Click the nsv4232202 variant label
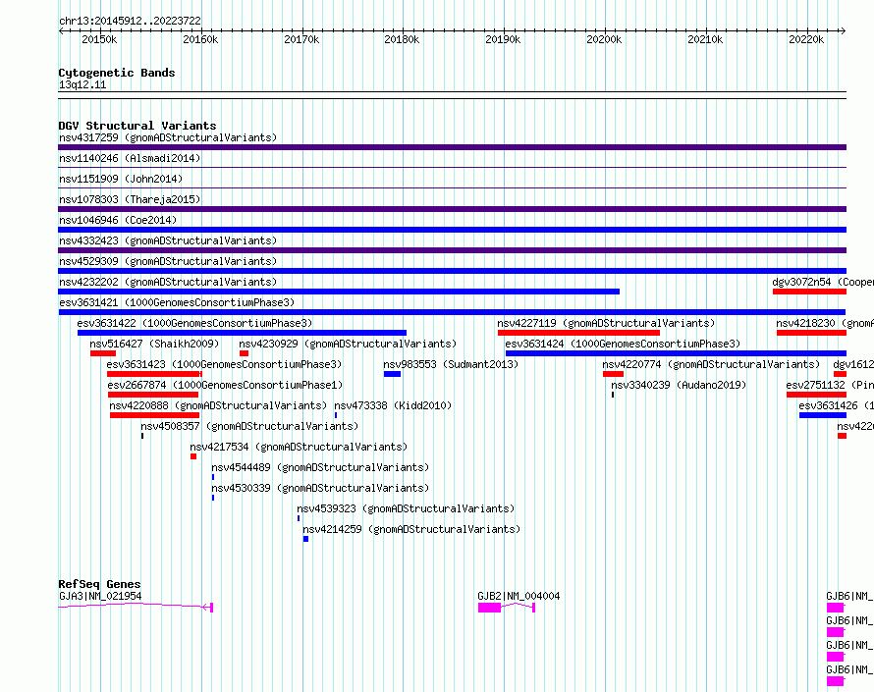874x692 pixels. 168,282
